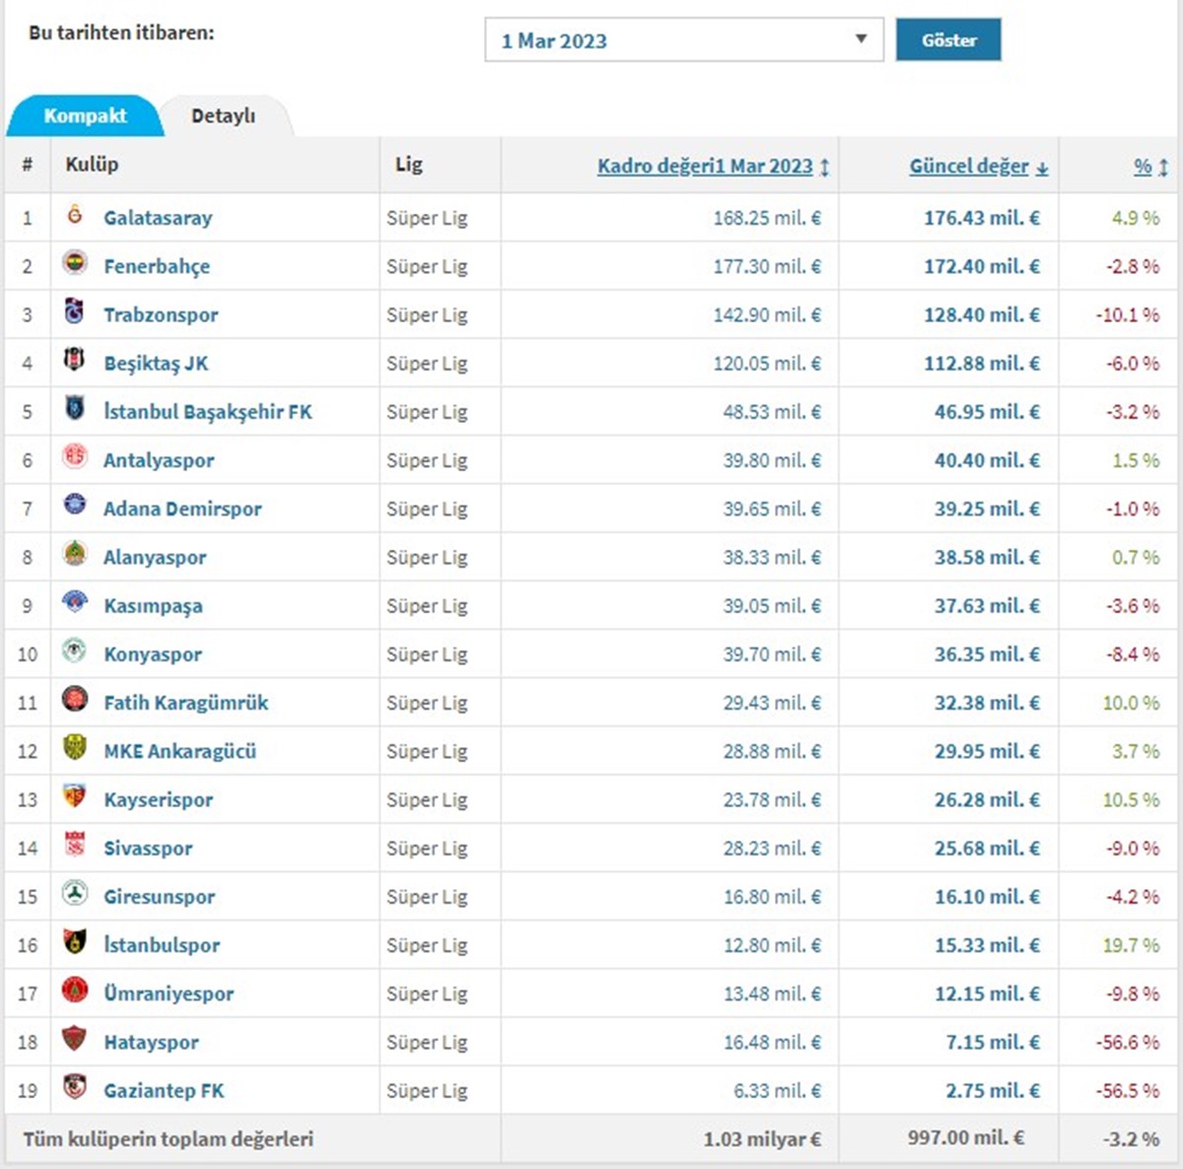
Task: Select the Kompakt tab
Action: [x=85, y=116]
